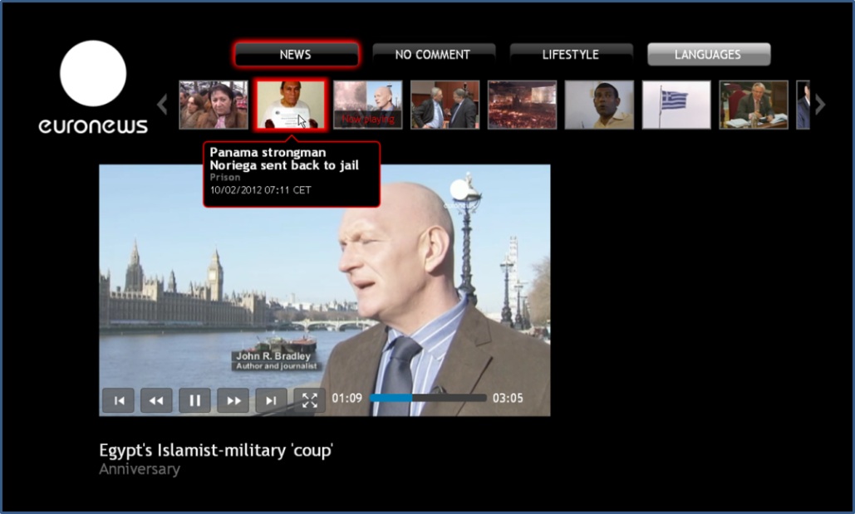Open the first crowd protest thumbnail
The image size is (855, 514).
214,105
